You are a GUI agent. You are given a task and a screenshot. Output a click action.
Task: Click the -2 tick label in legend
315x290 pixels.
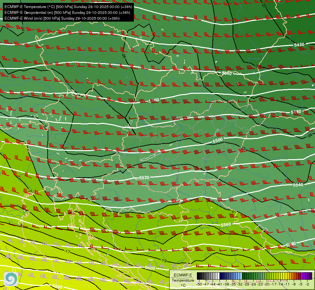pos(307,284)
